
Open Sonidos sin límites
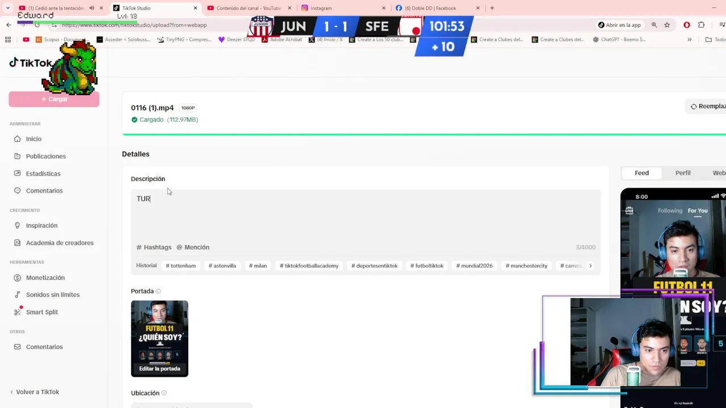pos(53,295)
